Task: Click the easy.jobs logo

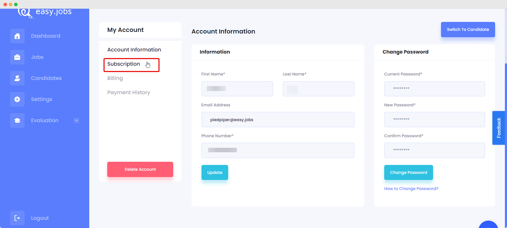Action: (44, 11)
